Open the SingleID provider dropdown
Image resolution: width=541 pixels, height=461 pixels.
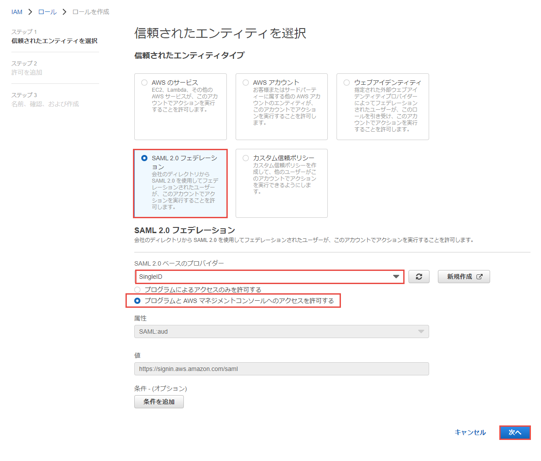269,277
